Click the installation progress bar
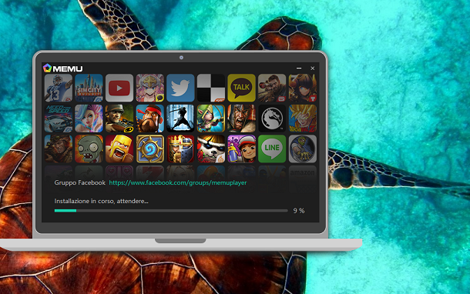The height and width of the screenshot is (294, 470). pyautogui.click(x=171, y=211)
